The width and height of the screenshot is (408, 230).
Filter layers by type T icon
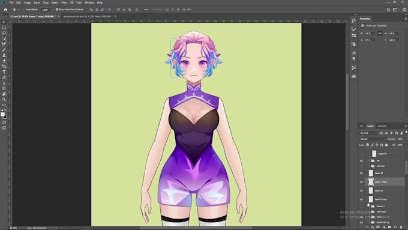tap(391, 133)
